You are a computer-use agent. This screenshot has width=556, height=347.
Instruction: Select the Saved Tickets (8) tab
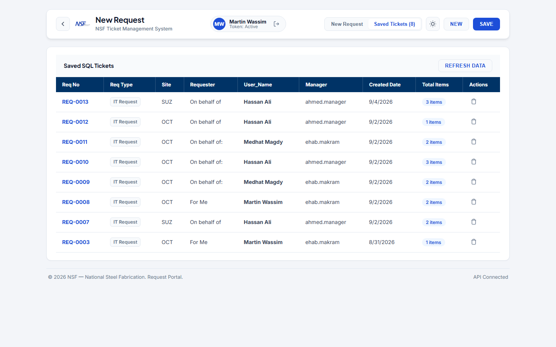tap(395, 24)
